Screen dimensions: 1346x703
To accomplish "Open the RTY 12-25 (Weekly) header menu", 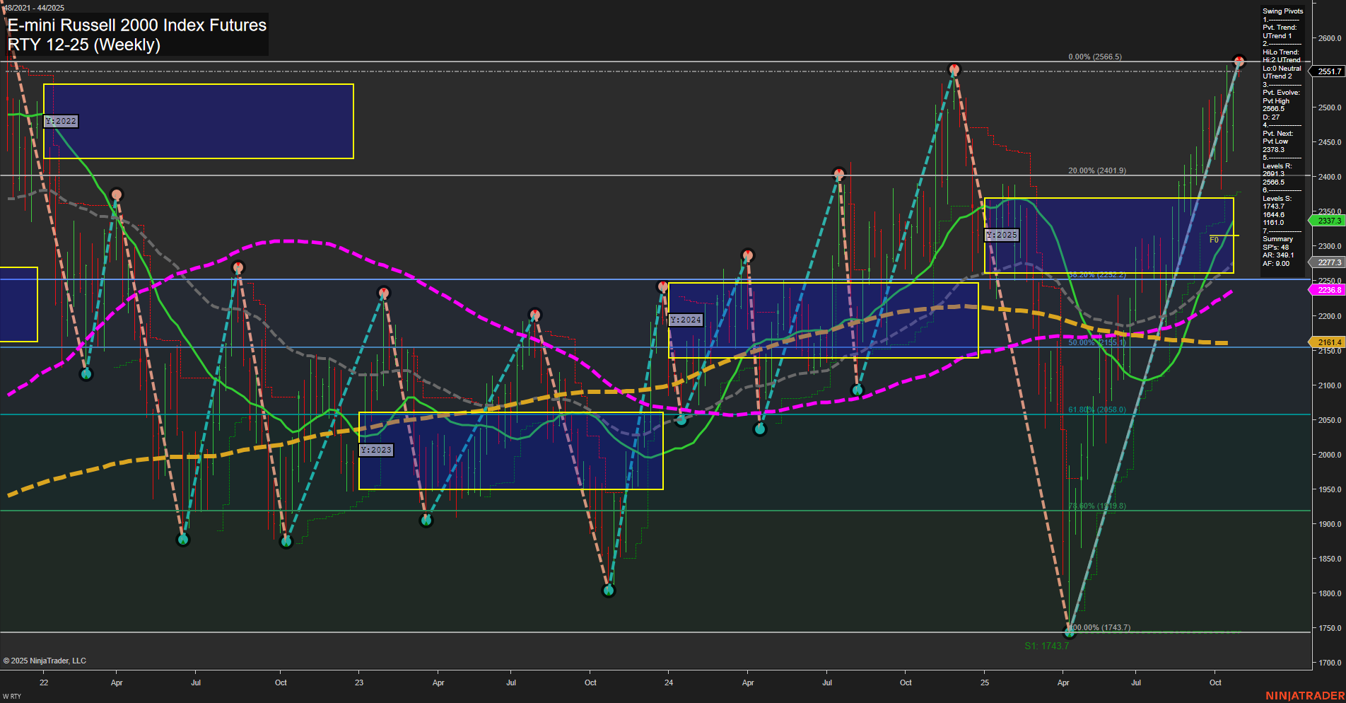I will [x=85, y=44].
